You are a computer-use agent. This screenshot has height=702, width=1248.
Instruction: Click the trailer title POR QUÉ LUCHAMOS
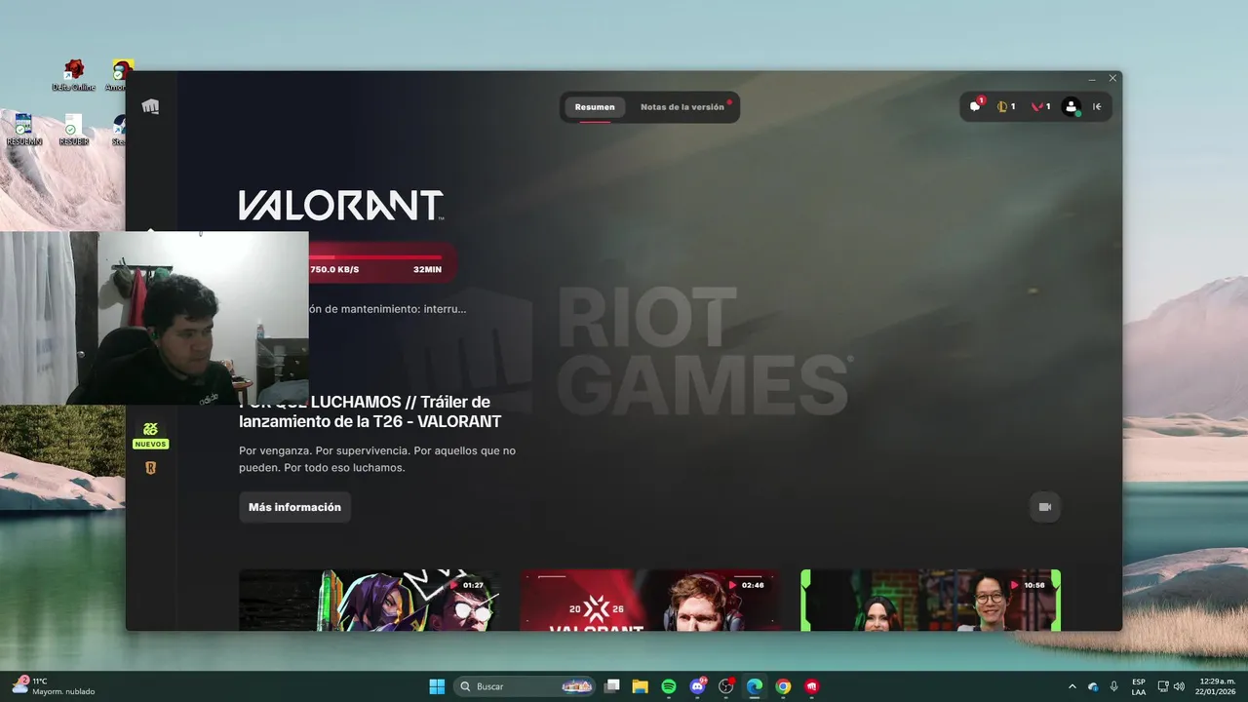coord(370,411)
